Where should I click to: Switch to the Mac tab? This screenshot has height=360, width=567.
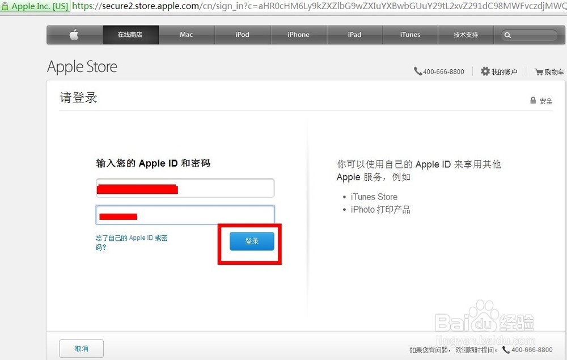click(x=186, y=35)
